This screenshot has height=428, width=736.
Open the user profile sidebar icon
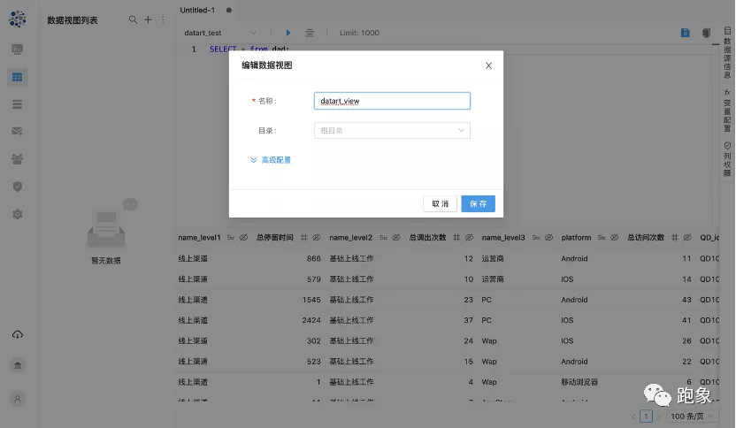[x=18, y=399]
